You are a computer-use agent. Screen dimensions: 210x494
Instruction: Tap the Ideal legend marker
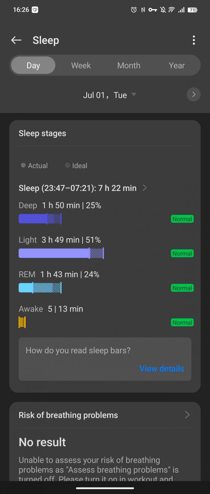pos(68,165)
